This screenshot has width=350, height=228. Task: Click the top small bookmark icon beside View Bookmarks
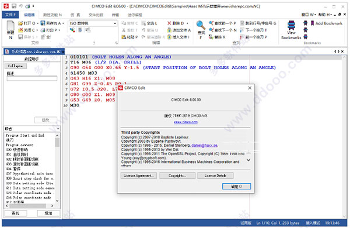pos(305,23)
